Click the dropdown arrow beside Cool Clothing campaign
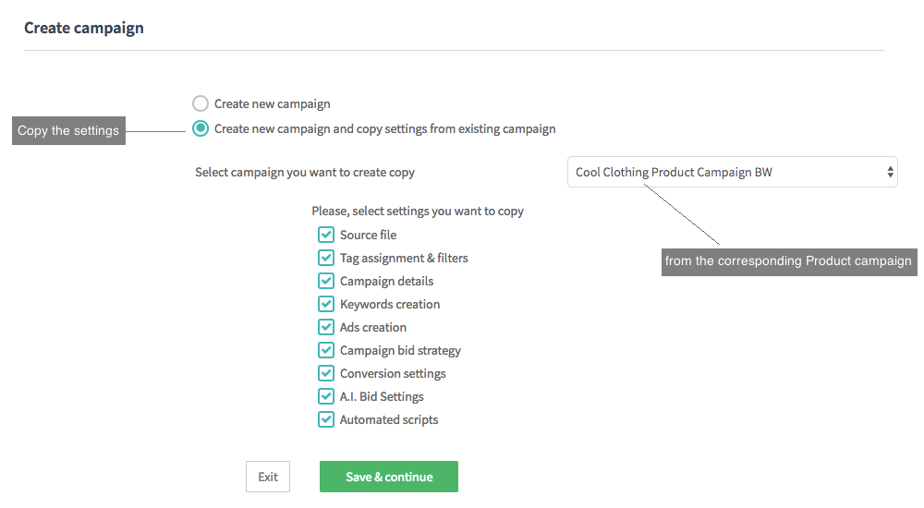This screenshot has height=508, width=924. (x=890, y=172)
